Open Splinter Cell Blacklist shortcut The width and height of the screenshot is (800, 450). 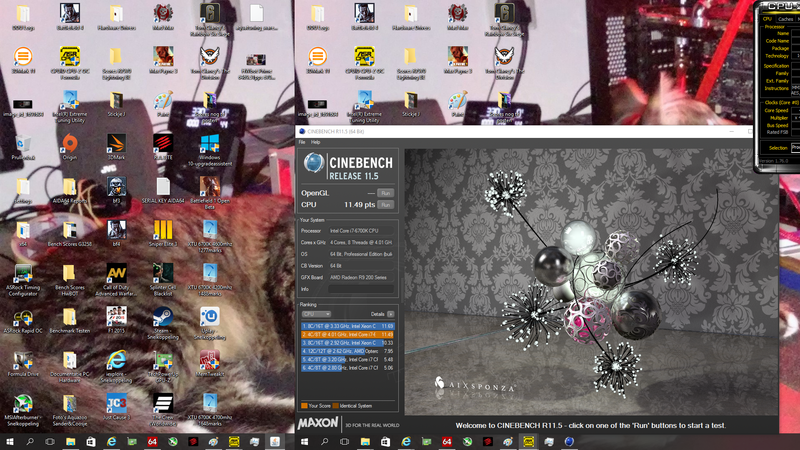[x=163, y=280]
